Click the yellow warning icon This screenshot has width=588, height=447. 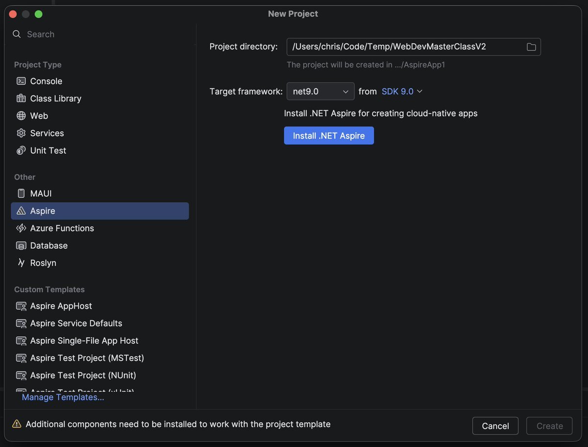tap(17, 424)
